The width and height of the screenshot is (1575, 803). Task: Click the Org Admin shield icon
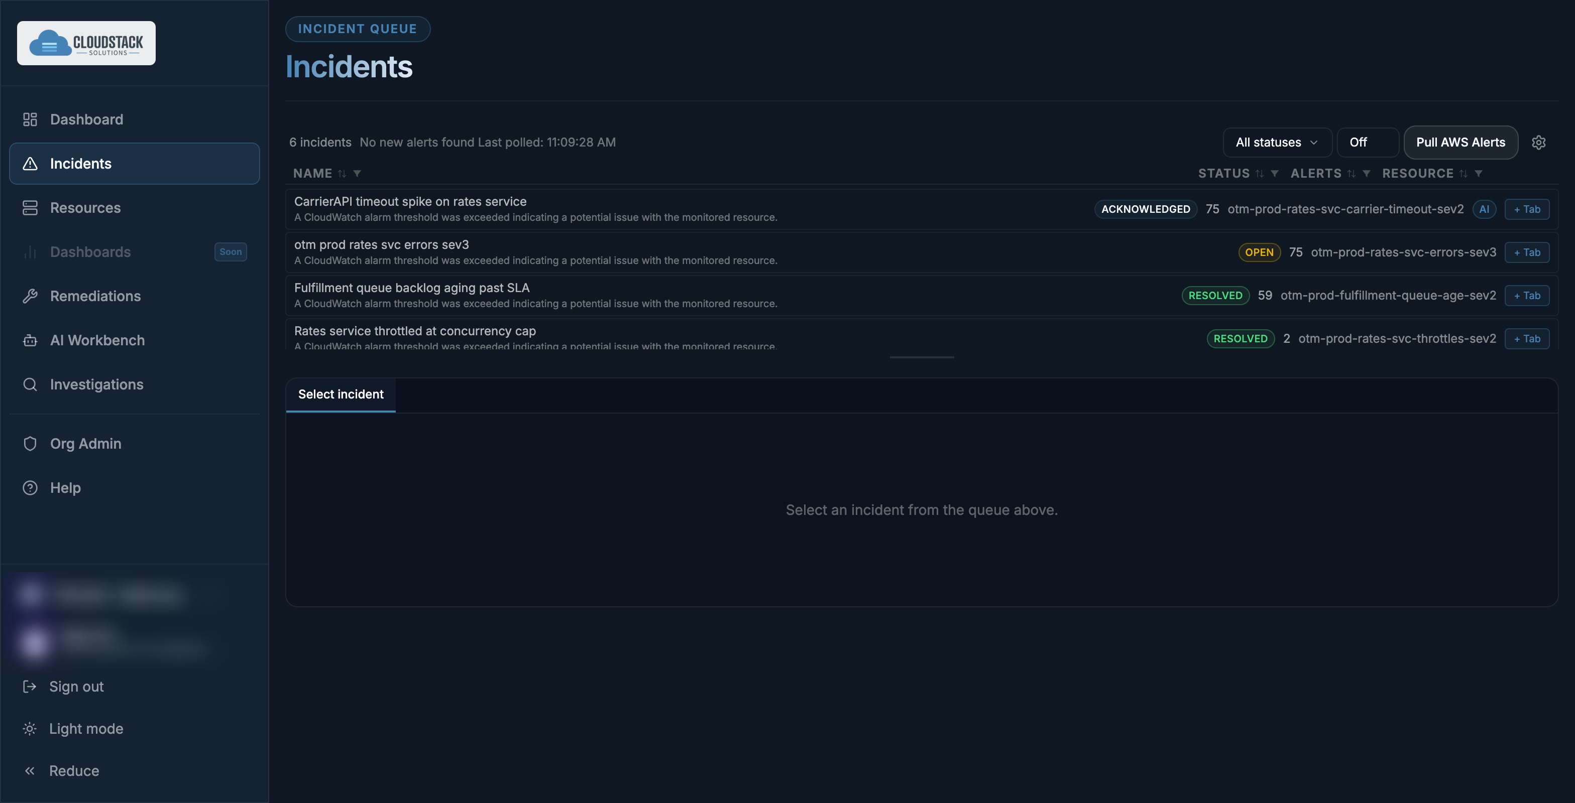[x=30, y=444]
